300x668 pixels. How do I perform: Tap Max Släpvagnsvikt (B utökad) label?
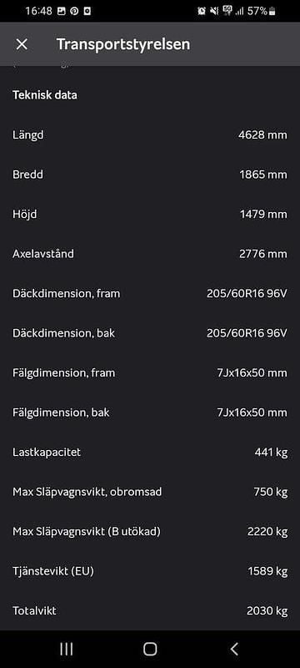pos(87,532)
